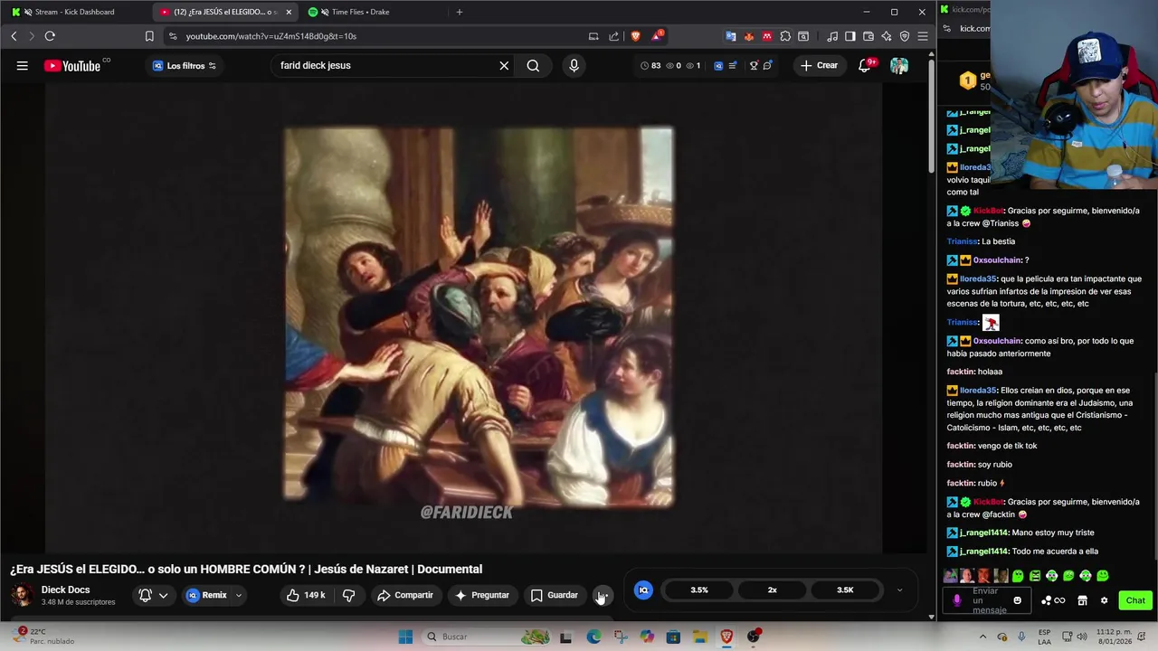1158x651 pixels.
Task: Show hidden system tray icons chevron
Action: (x=983, y=637)
